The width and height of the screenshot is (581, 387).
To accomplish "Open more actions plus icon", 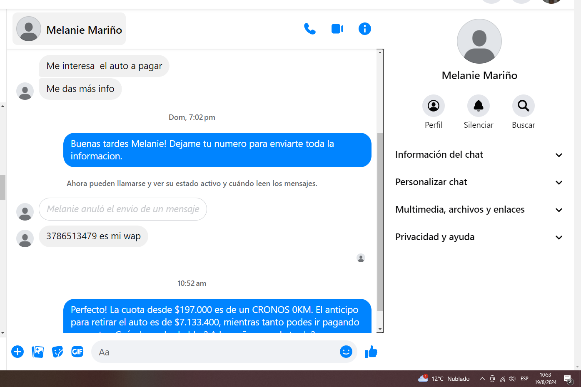I will [x=17, y=352].
